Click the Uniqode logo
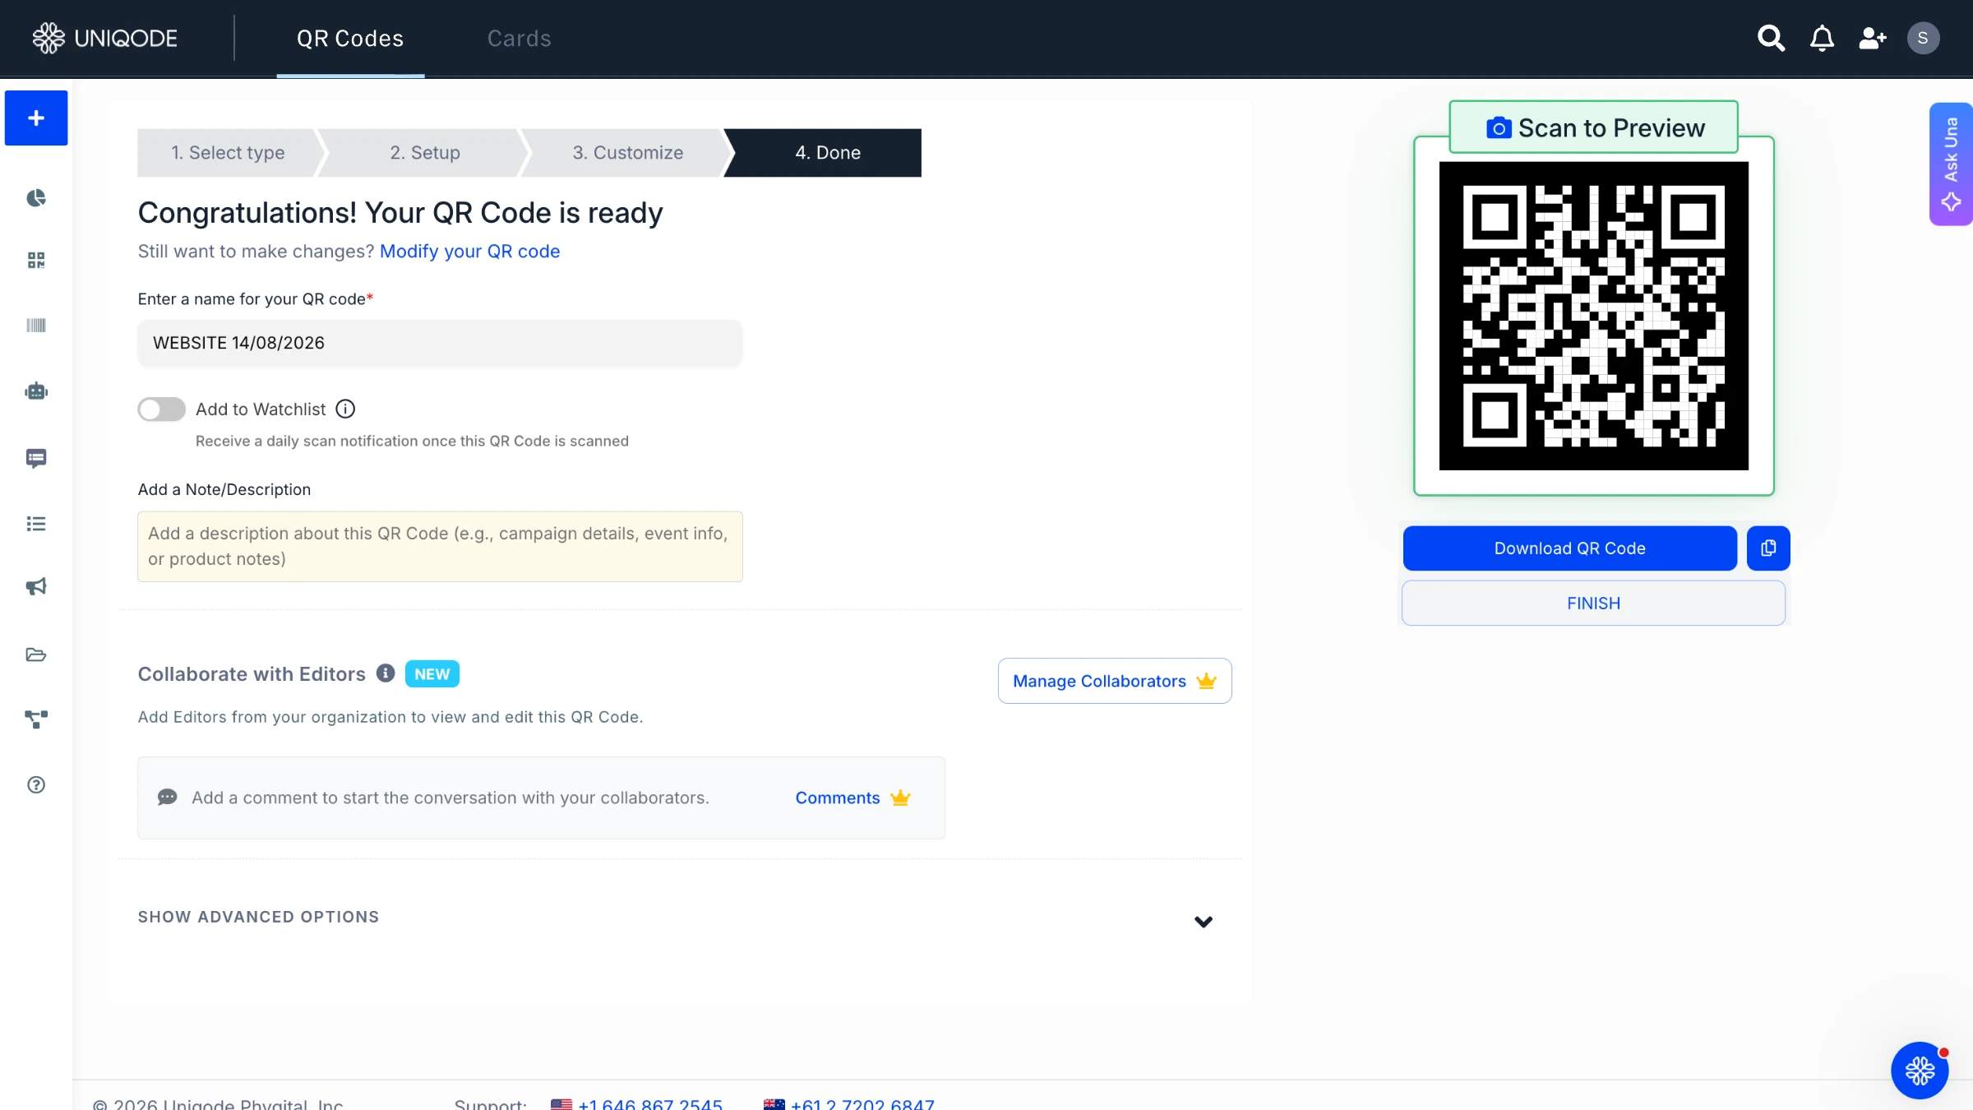The height and width of the screenshot is (1110, 1973). tap(104, 38)
